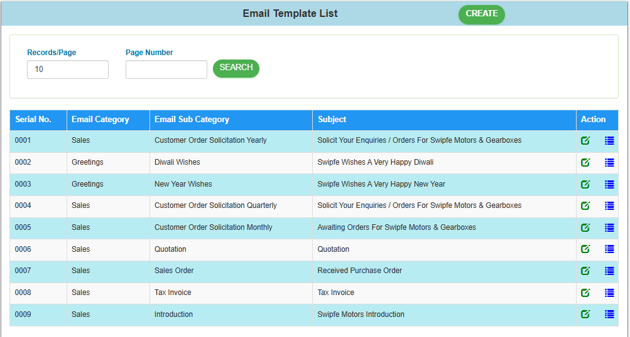Edit the Customer Order Solicitation Monthly template

[x=585, y=227]
